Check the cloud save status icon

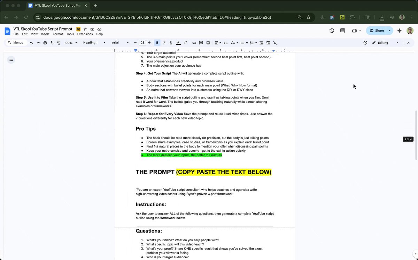click(99, 29)
